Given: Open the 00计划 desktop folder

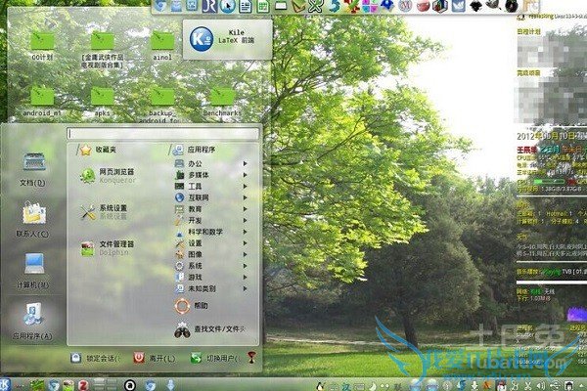Looking at the screenshot, I should tap(42, 46).
